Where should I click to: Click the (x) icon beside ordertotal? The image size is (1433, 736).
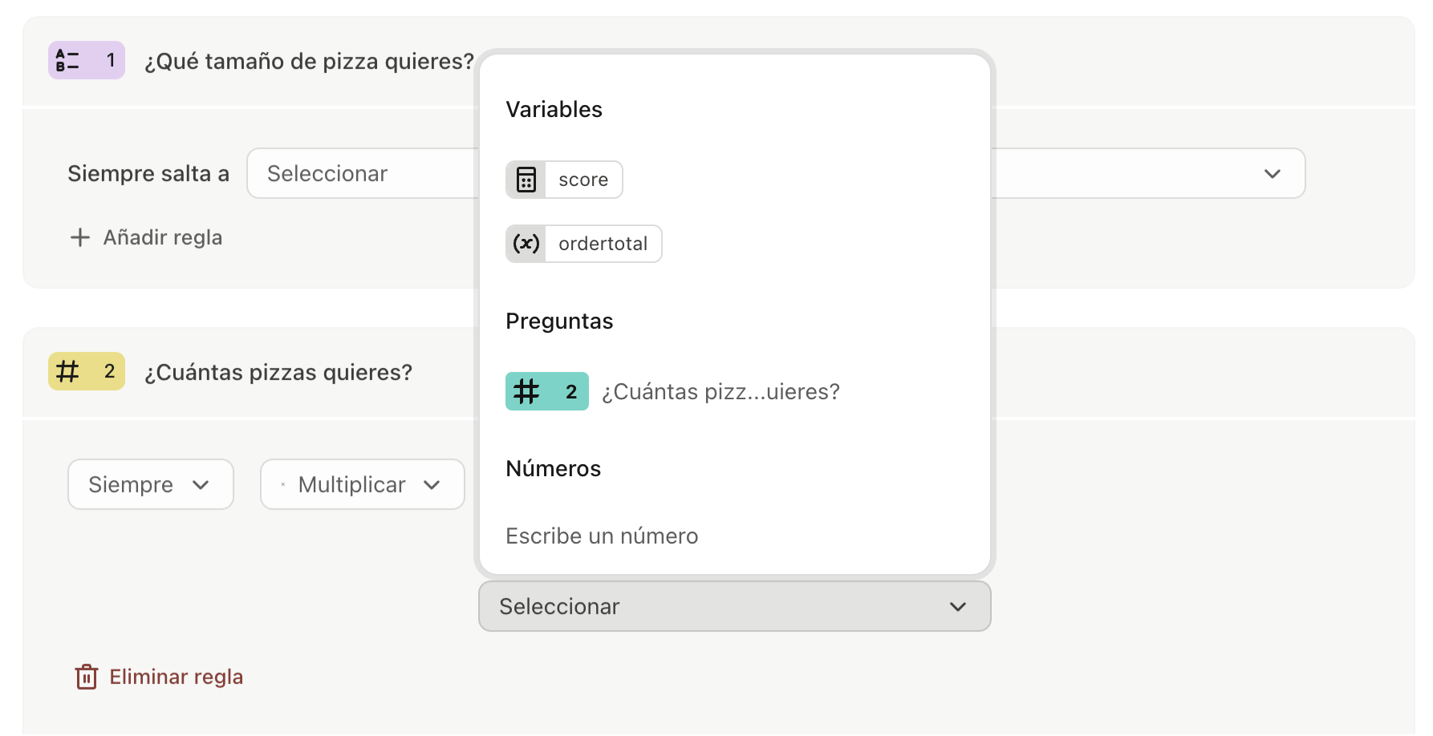pyautogui.click(x=526, y=244)
